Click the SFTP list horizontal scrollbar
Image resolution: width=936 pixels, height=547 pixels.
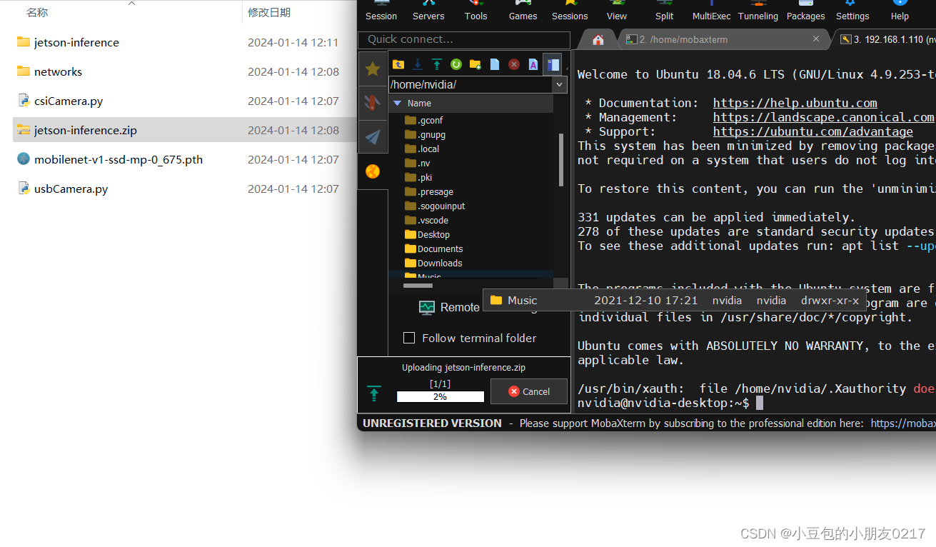pyautogui.click(x=418, y=286)
